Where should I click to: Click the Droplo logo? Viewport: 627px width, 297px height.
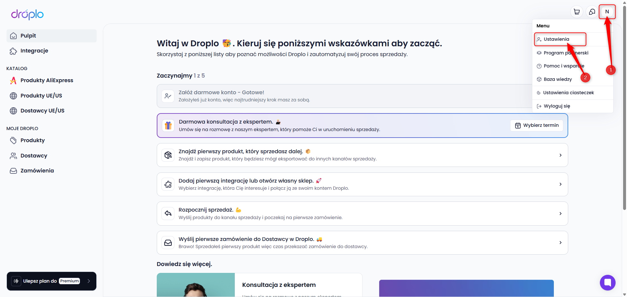[27, 14]
